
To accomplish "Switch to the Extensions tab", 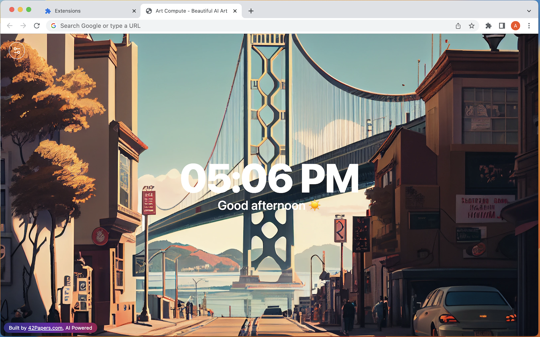I will tap(90, 11).
